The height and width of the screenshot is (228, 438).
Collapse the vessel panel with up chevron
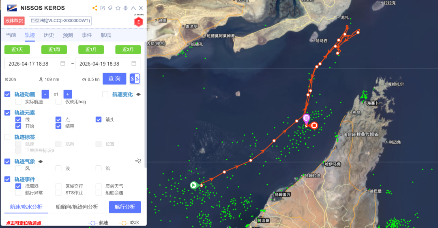click(133, 8)
